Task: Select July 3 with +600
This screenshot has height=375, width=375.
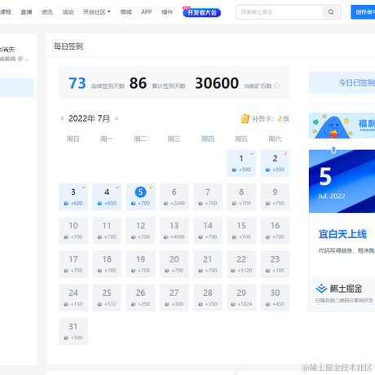Action: [73, 196]
